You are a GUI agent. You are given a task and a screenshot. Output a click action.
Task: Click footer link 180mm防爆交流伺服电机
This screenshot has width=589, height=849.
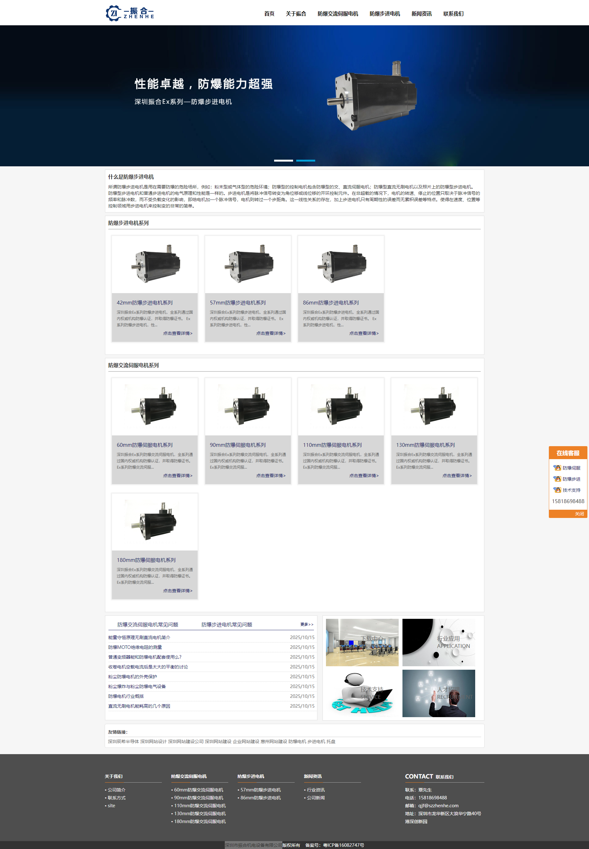click(200, 821)
